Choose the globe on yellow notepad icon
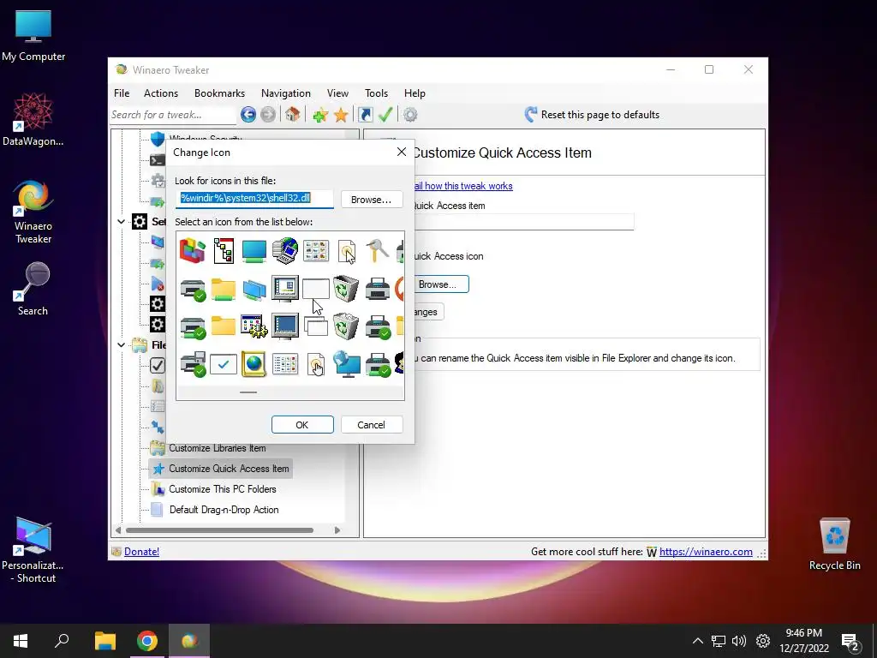This screenshot has width=877, height=658. point(254,364)
